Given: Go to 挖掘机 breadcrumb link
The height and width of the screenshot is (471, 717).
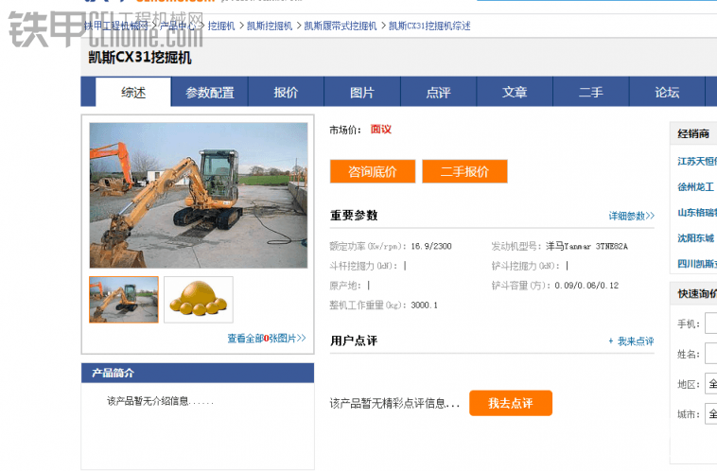Looking at the screenshot, I should coord(221,26).
